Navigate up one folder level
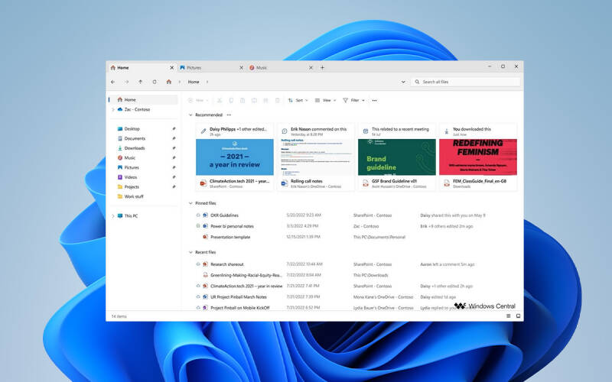The image size is (612, 382). pyautogui.click(x=141, y=82)
